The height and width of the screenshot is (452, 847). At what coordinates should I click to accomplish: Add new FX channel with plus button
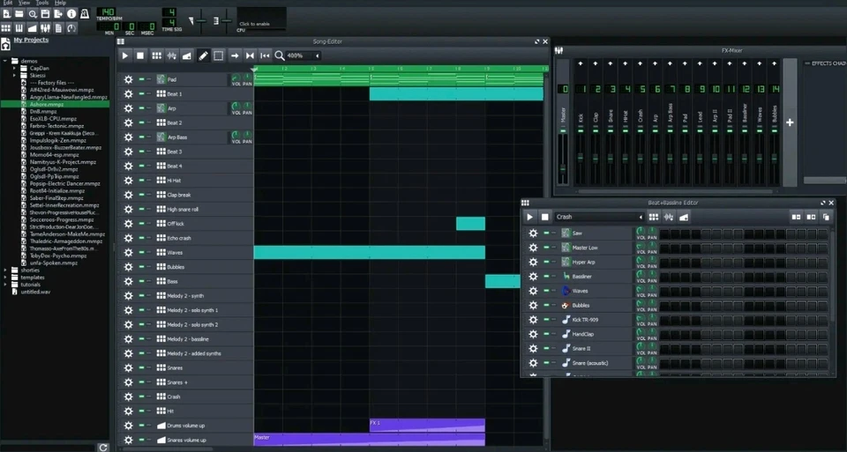pyautogui.click(x=790, y=122)
